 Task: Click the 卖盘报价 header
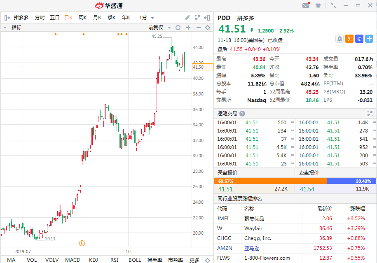point(309,173)
